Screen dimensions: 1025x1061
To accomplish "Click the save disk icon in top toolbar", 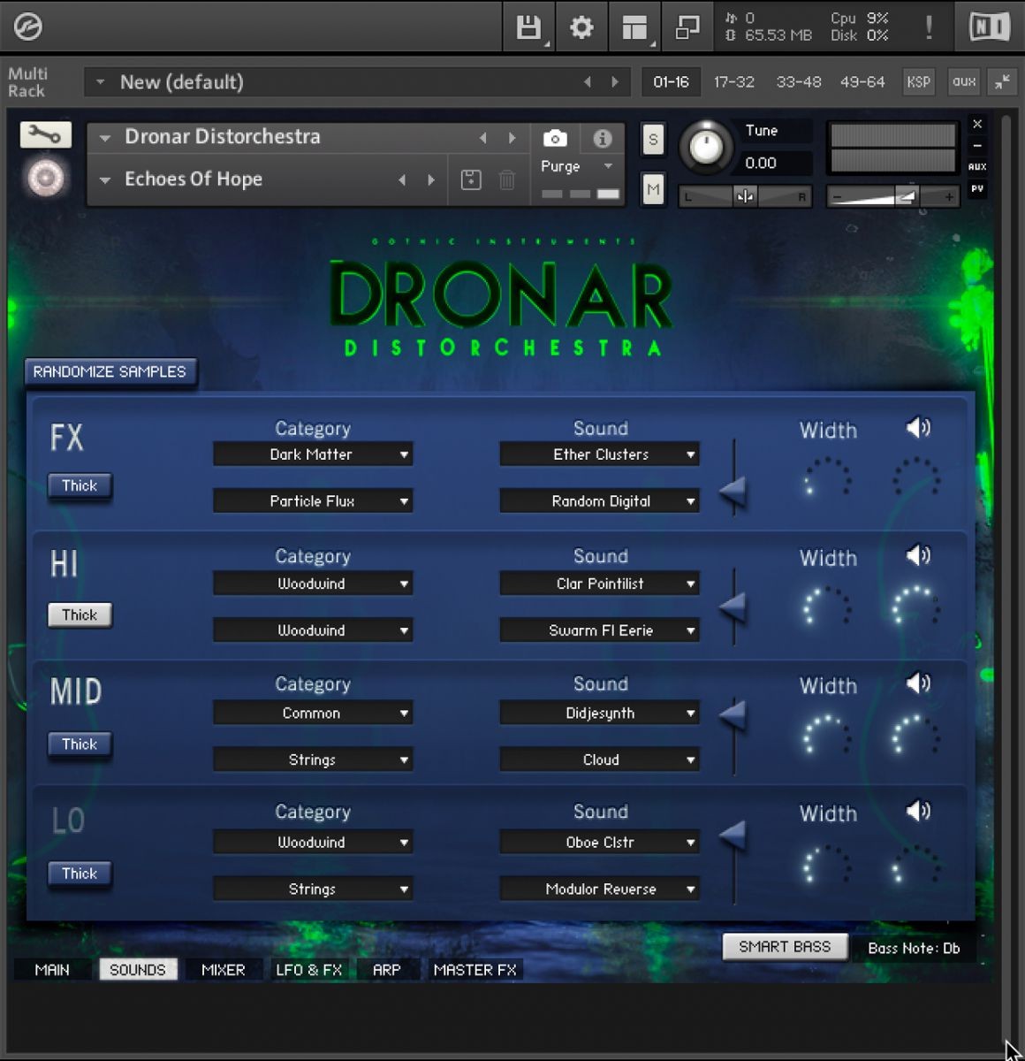I will pyautogui.click(x=528, y=27).
